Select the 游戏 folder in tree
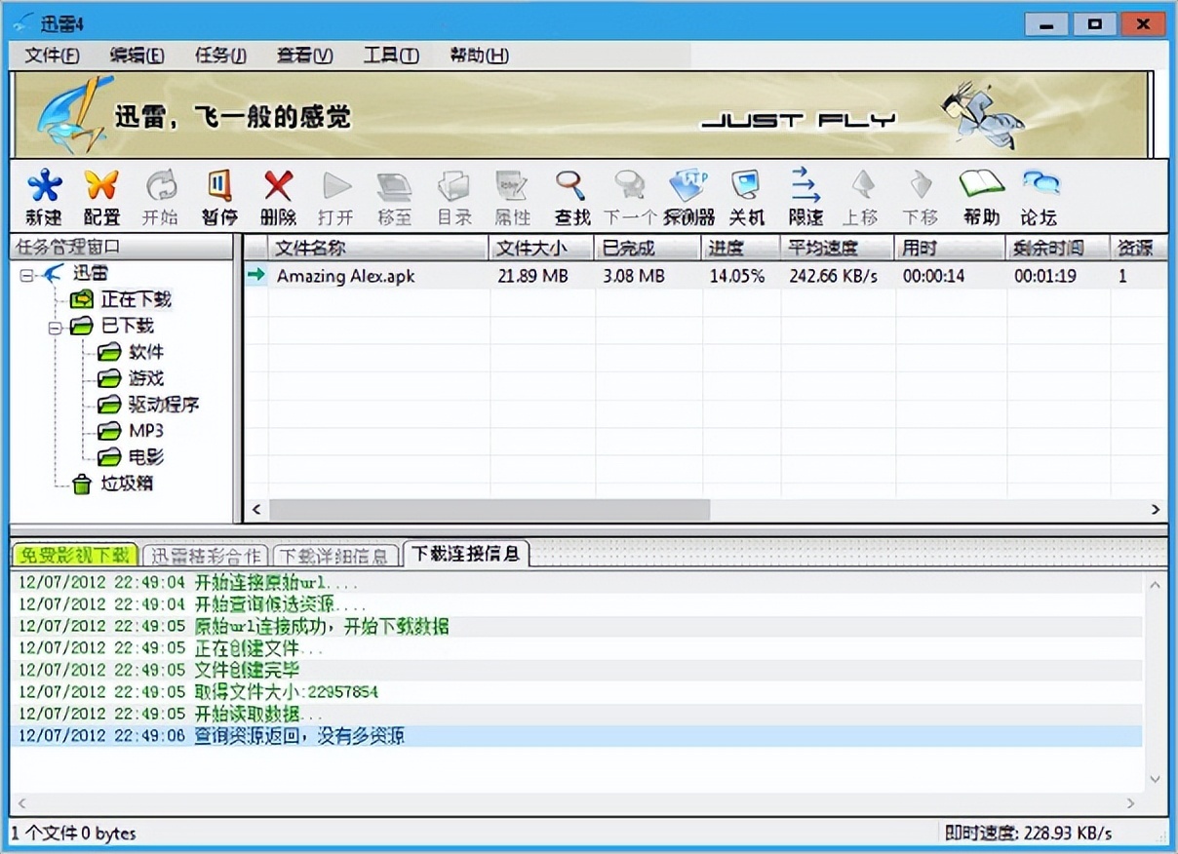This screenshot has width=1178, height=854. [x=146, y=378]
